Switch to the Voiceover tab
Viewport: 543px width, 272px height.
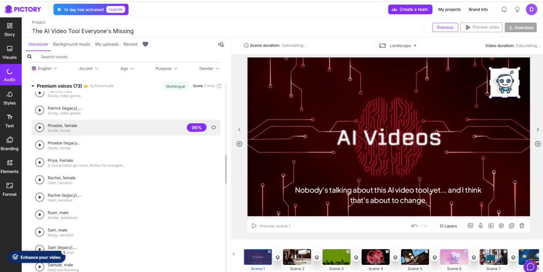click(38, 44)
